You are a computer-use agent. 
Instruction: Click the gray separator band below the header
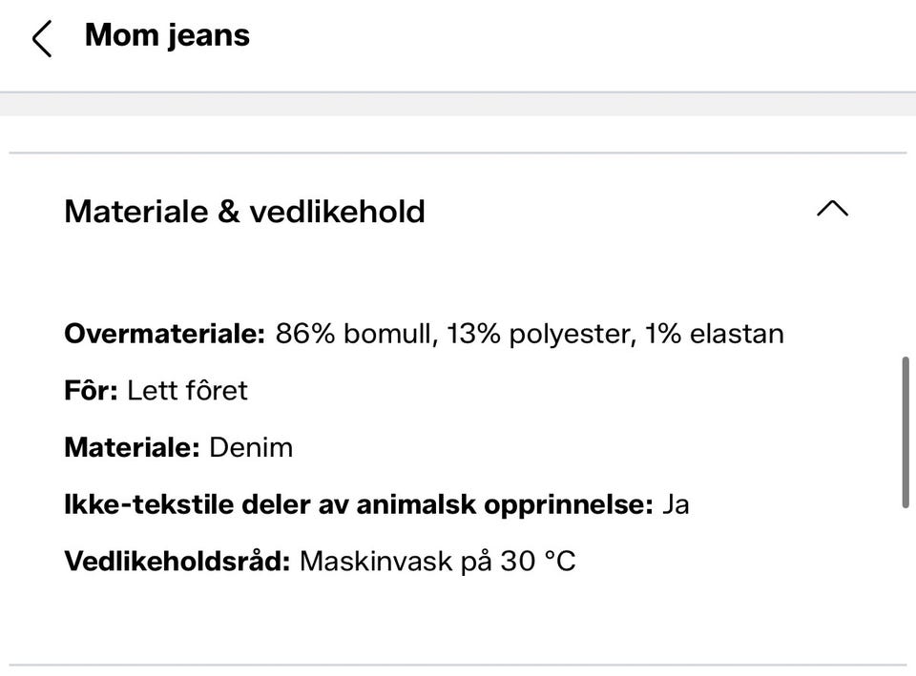coord(458,104)
